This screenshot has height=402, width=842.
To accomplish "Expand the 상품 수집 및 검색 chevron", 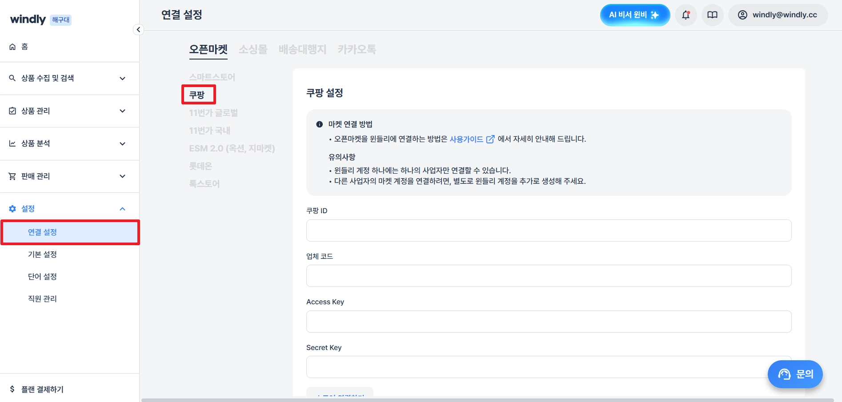I will [x=123, y=79].
